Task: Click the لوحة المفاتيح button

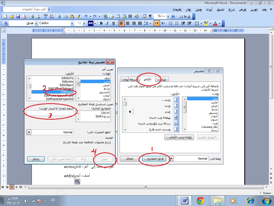Action: click(x=154, y=159)
